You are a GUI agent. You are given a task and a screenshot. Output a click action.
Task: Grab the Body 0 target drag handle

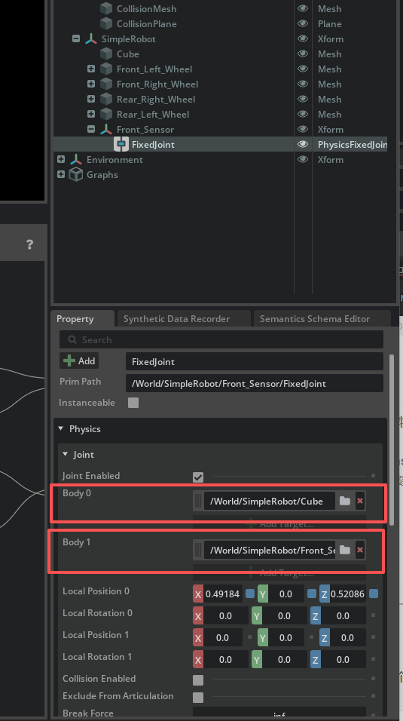click(198, 502)
